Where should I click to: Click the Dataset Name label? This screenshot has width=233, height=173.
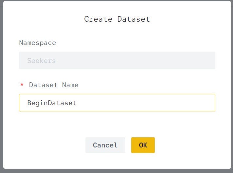point(54,85)
